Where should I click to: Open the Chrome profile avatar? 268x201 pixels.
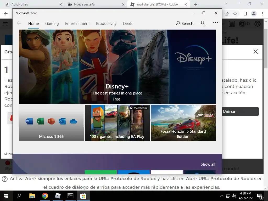pos(254,14)
